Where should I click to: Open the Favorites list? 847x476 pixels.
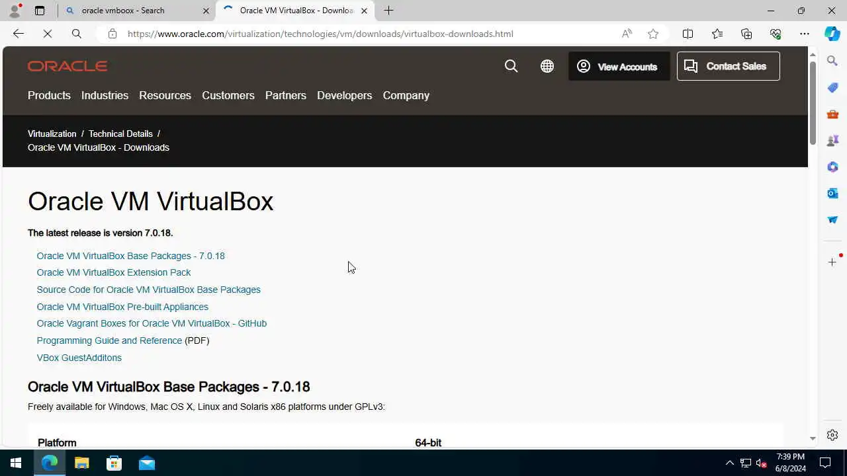(717, 34)
